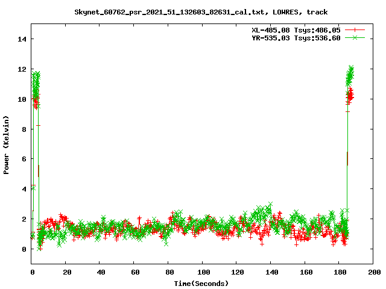386x289 pixels.
Task: Click the y-axis tick label 4
Action: coord(24,189)
